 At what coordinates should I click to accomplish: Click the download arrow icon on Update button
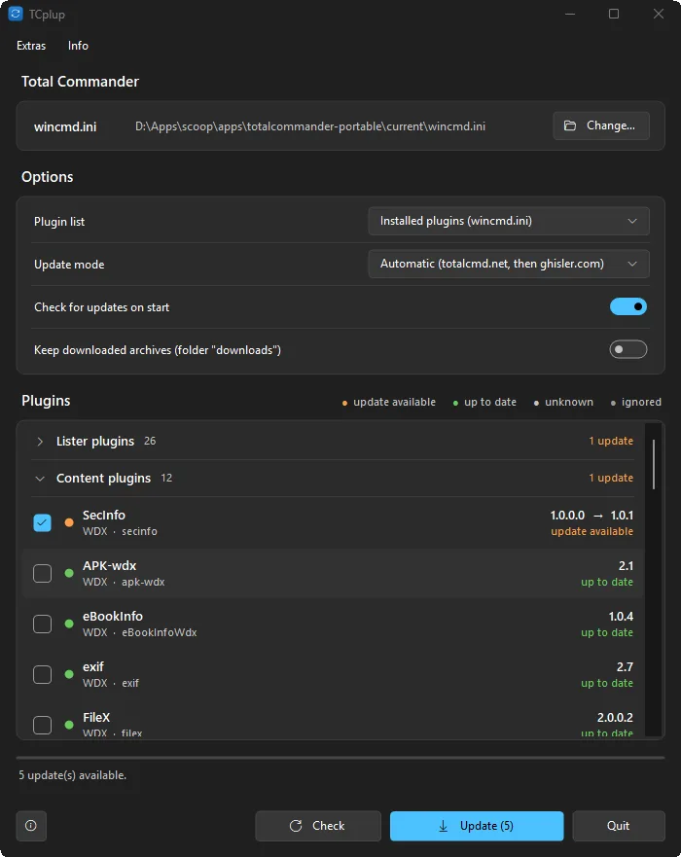444,826
